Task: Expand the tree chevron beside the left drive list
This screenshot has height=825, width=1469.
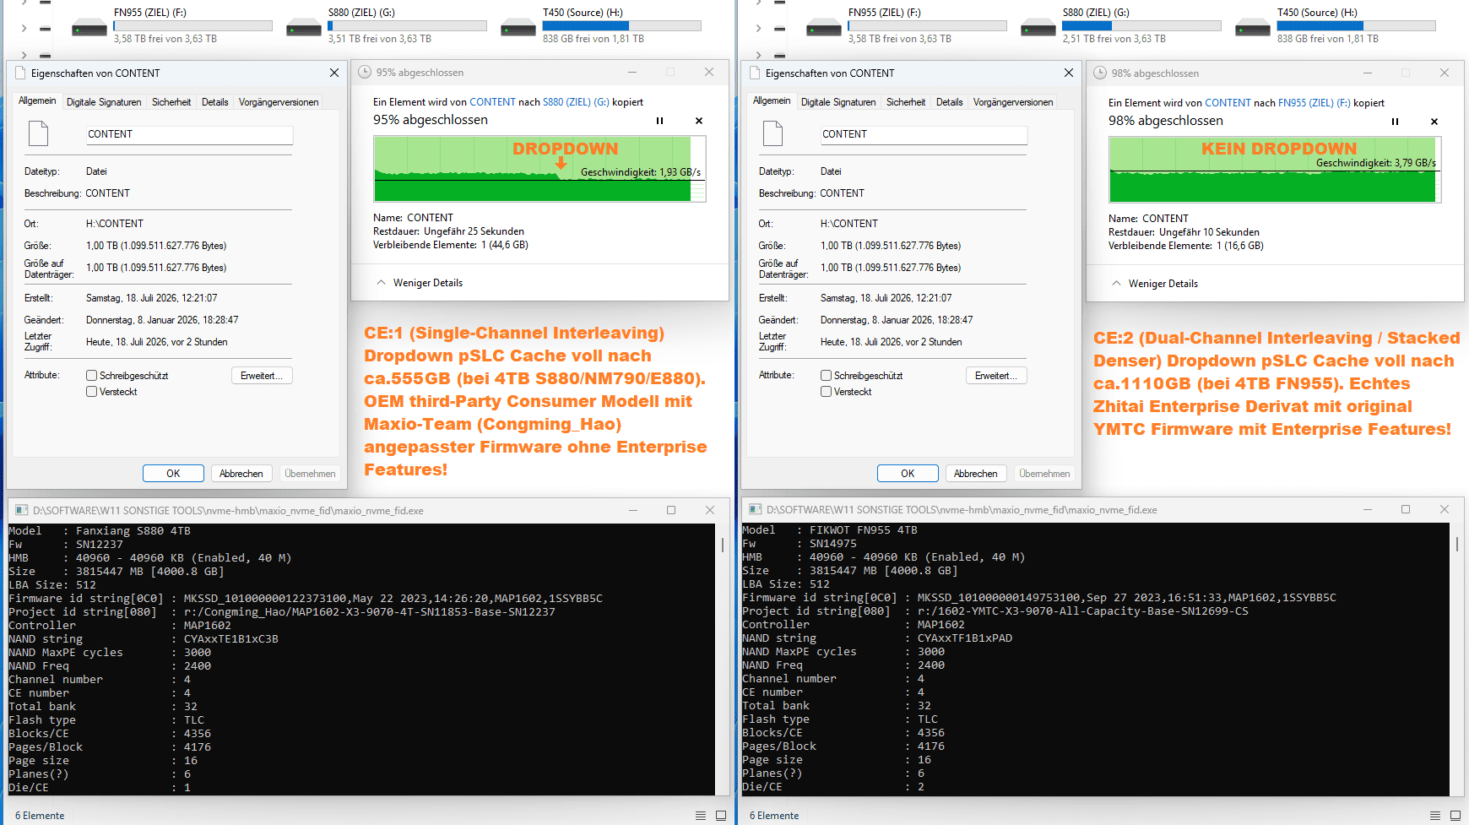Action: pos(24,28)
